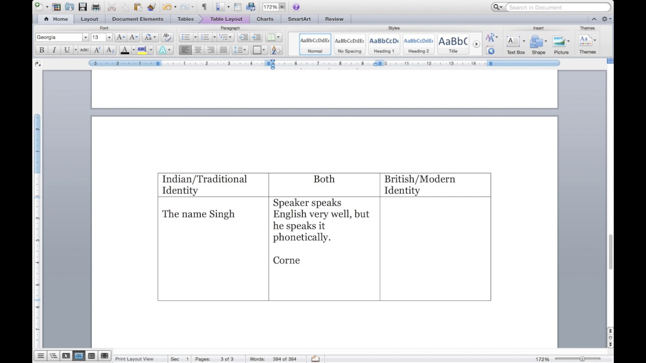Save the document with floppy icon
This screenshot has height=363, width=646.
coord(83,7)
